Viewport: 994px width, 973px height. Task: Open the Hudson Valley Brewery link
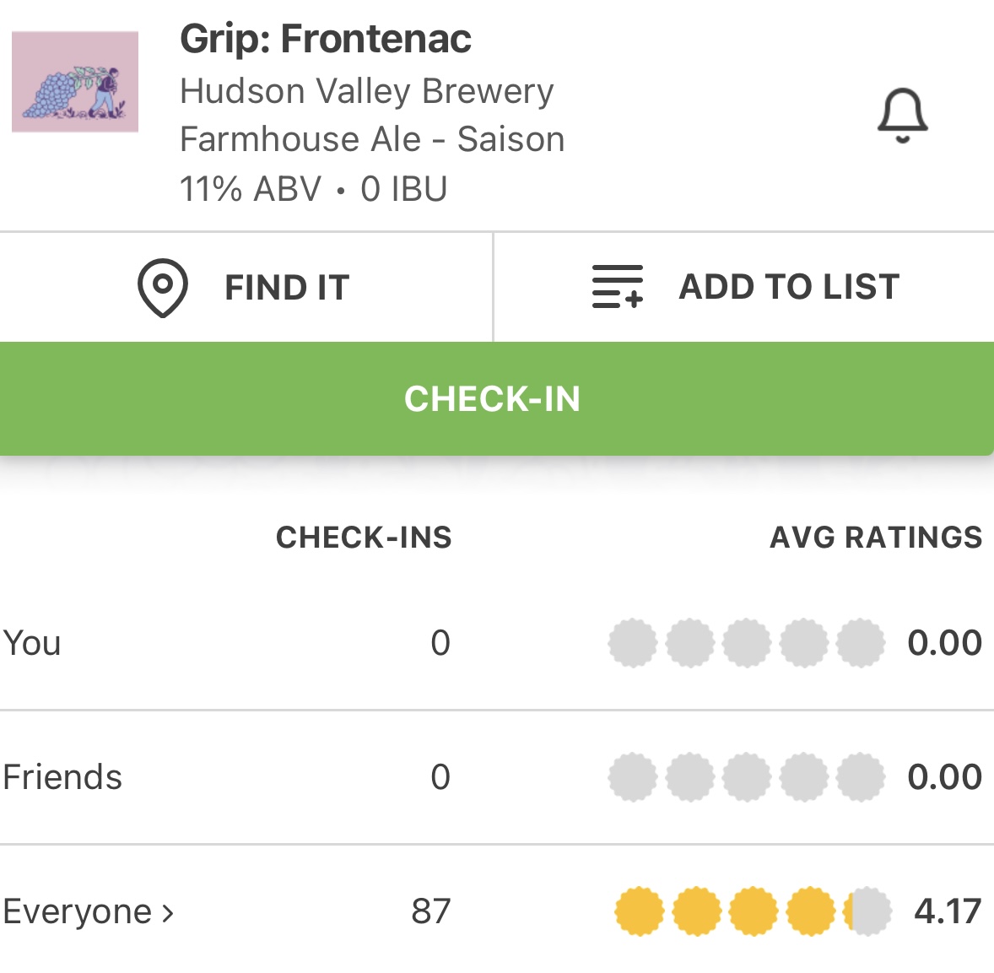367,91
